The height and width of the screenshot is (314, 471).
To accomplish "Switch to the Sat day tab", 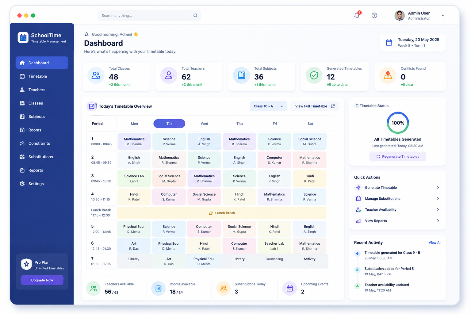I will (x=310, y=124).
